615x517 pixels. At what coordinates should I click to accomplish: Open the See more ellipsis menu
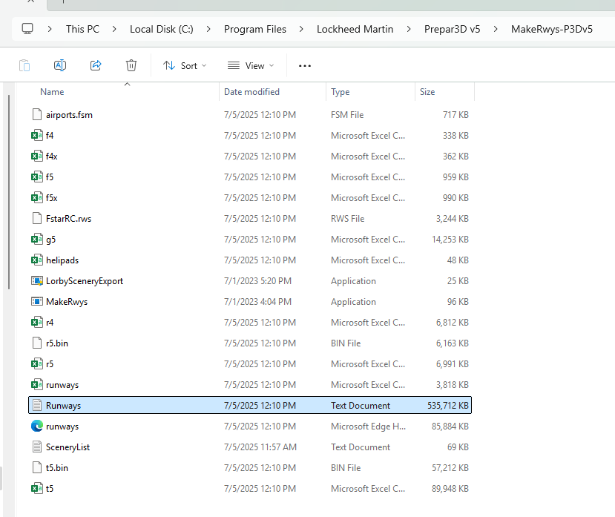click(x=305, y=66)
